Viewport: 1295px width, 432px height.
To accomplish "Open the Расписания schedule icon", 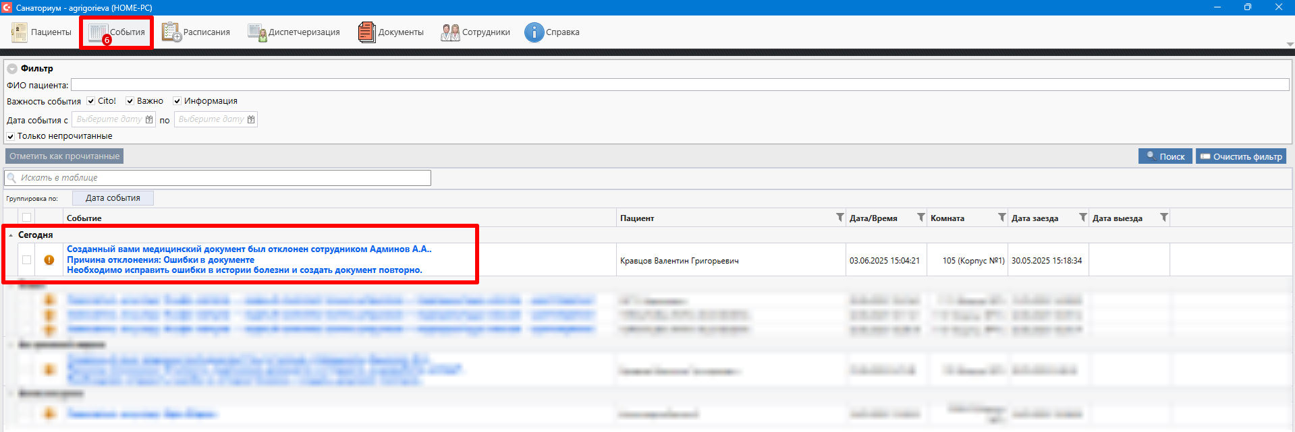I will tap(171, 32).
